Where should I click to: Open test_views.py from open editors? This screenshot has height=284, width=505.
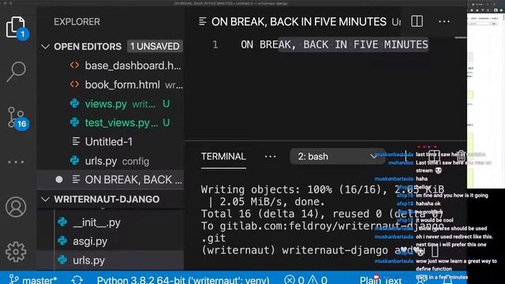(x=119, y=123)
